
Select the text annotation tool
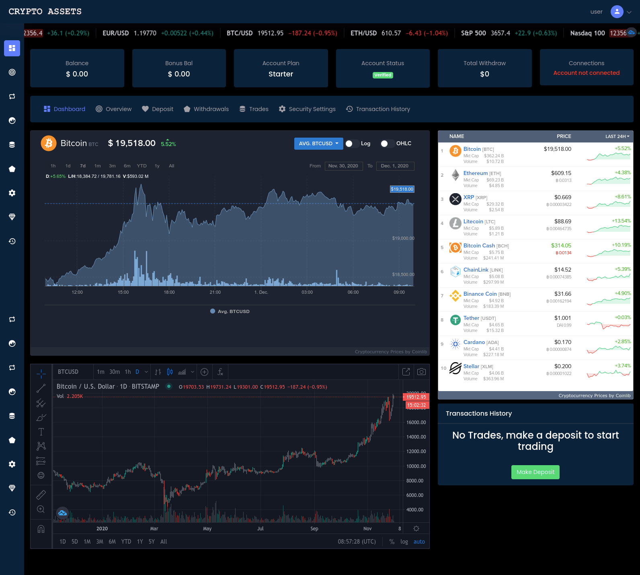coord(41,432)
